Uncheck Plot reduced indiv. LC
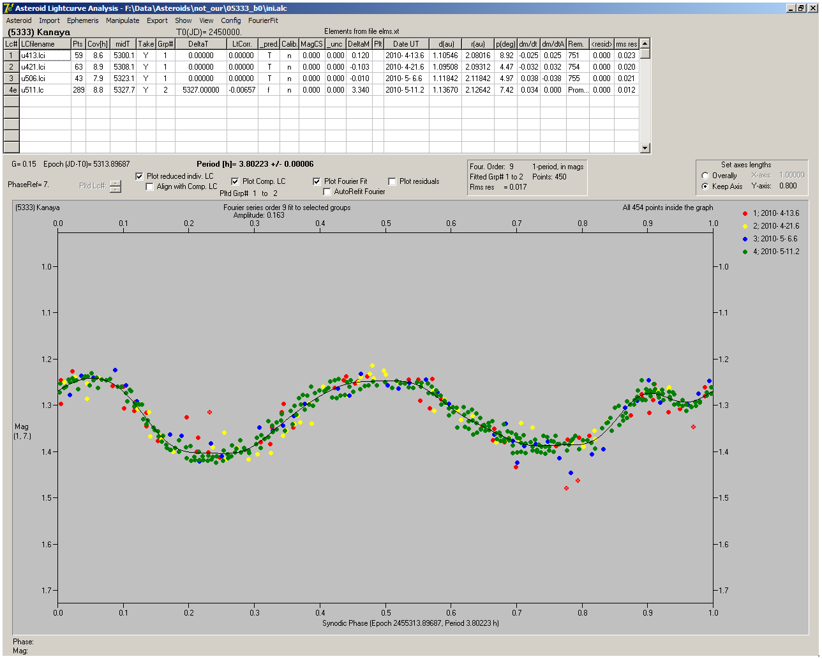Viewport: 822px width, 659px height. coord(140,176)
